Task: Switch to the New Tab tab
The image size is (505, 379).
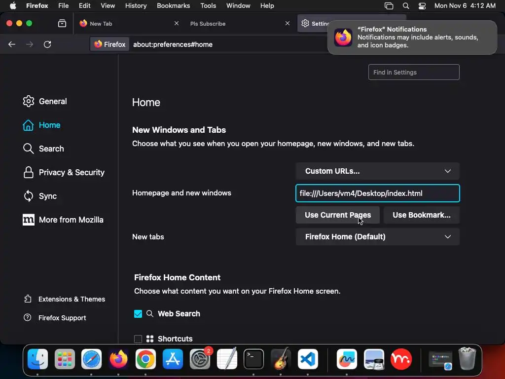Action: click(129, 24)
